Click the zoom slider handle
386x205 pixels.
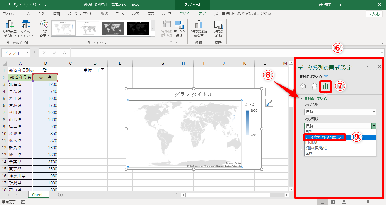tap(368, 202)
